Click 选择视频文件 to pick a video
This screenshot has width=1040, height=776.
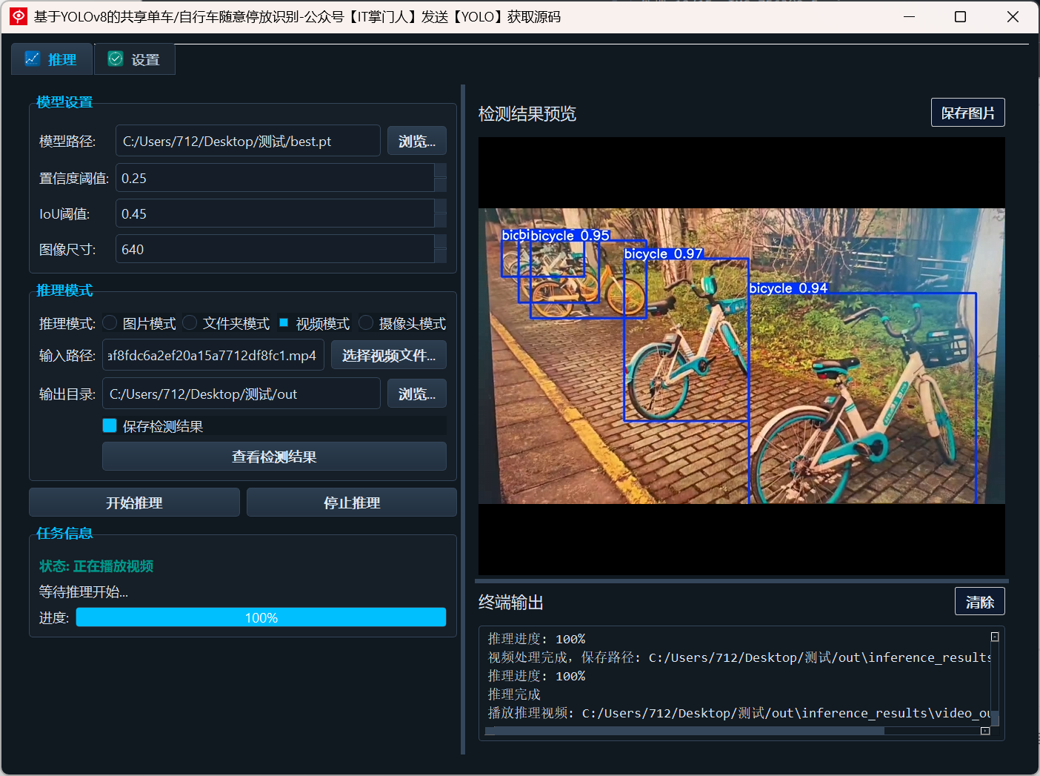(388, 355)
